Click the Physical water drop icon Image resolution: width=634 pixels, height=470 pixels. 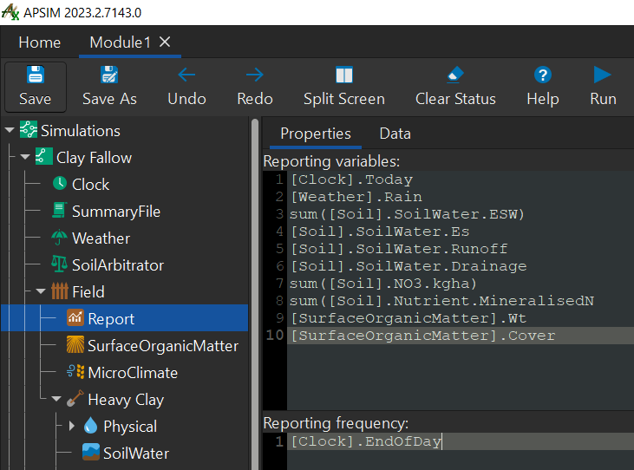90,425
